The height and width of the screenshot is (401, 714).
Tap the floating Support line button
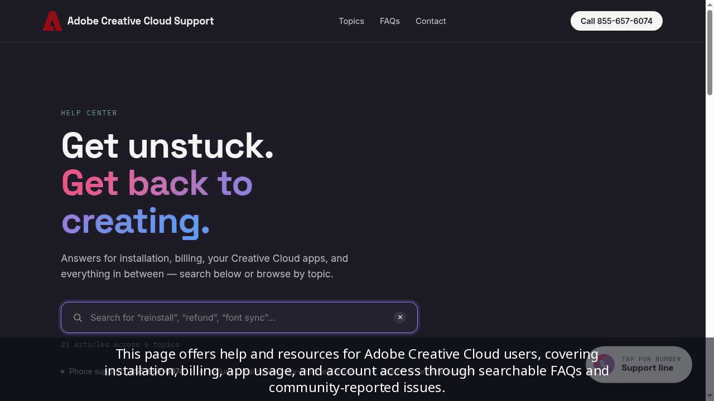click(639, 364)
